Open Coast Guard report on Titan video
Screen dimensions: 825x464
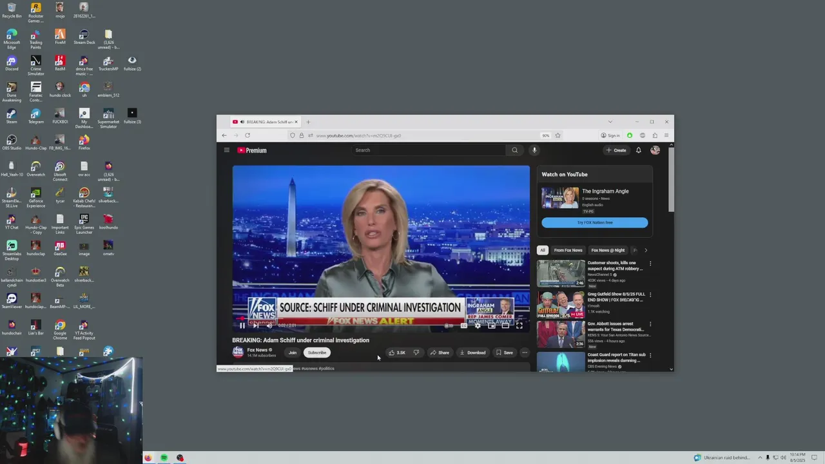tap(561, 362)
